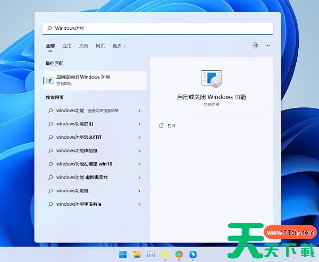The width and height of the screenshot is (319, 262).
Task: Switch to the 应用 tab
Action: [67, 46]
